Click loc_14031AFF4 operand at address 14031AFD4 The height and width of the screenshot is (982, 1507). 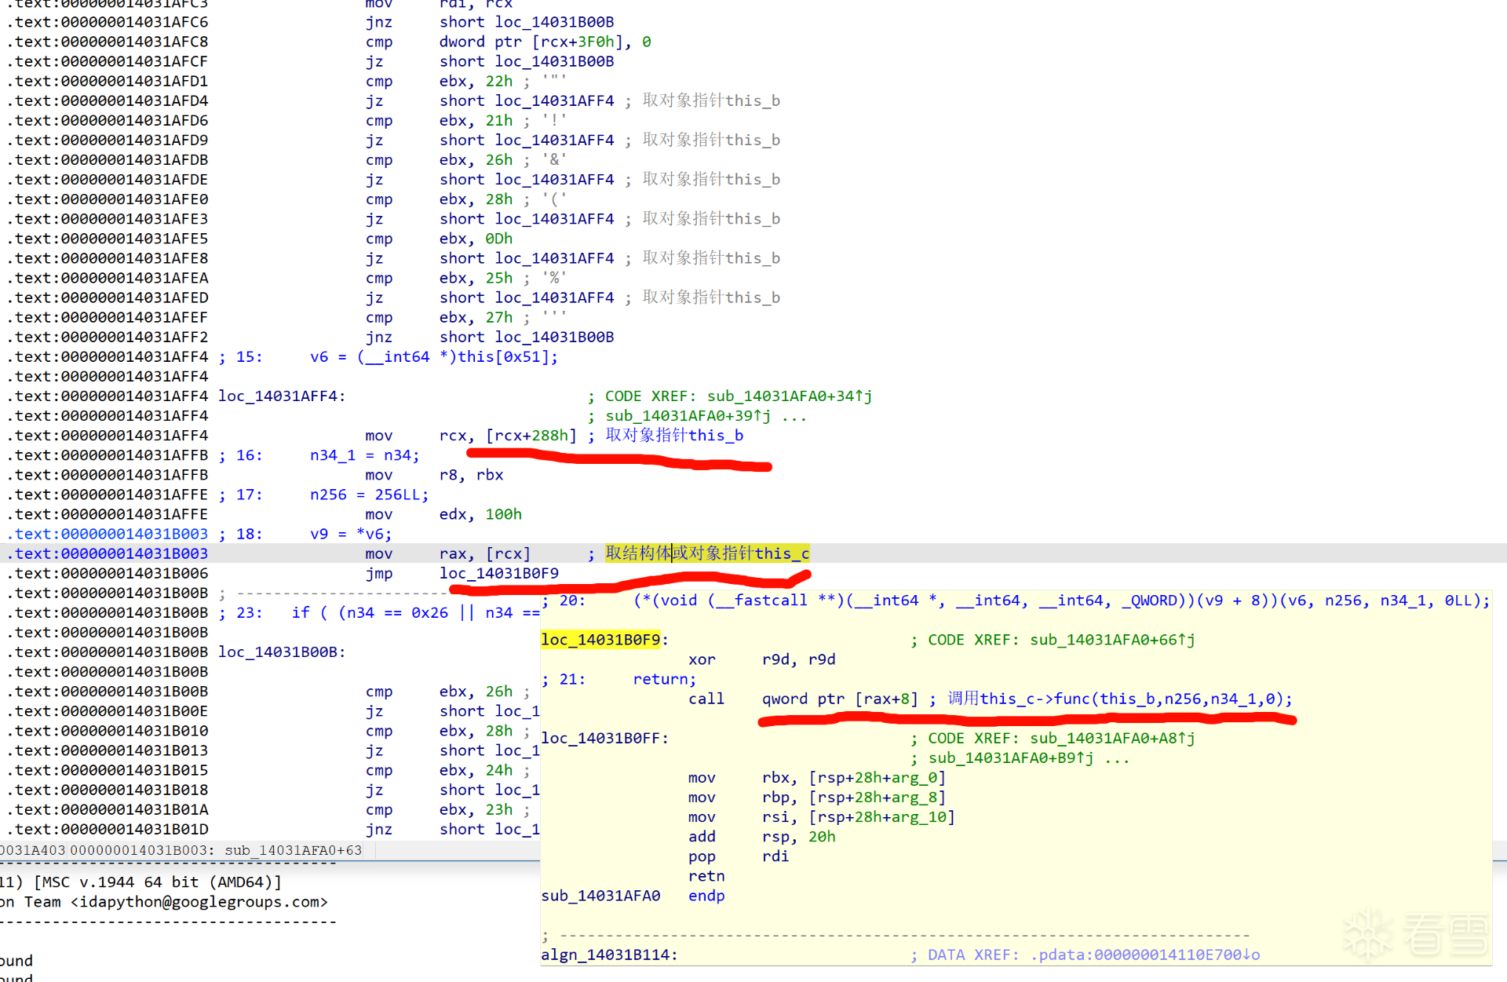tap(554, 100)
